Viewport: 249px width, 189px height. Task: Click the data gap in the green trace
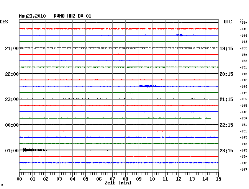point(203,118)
